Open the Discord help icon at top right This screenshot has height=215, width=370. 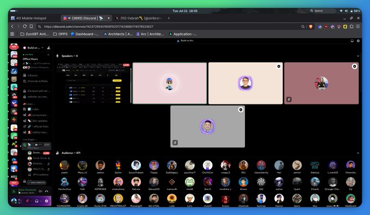[x=358, y=41]
